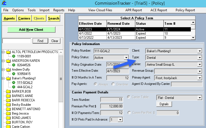Screen dimensions: 206x128
Task: Click the Add New Client button
Action: tap(31, 30)
